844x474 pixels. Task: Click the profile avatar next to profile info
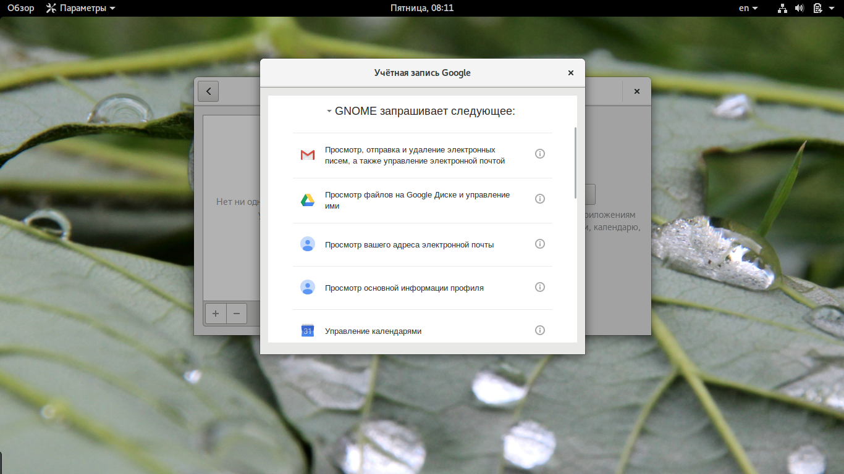click(x=308, y=288)
